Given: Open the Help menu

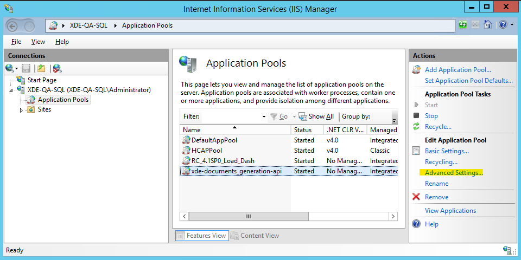Looking at the screenshot, I should [x=62, y=42].
